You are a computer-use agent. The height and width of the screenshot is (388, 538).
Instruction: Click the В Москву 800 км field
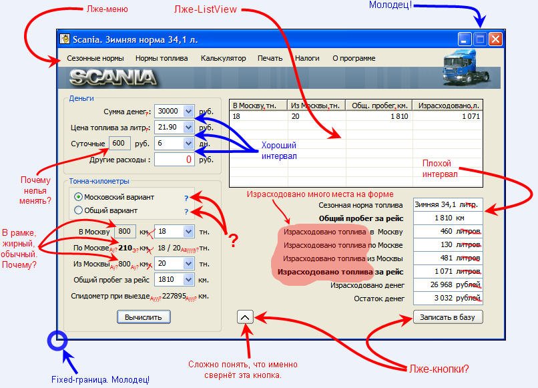tap(125, 232)
